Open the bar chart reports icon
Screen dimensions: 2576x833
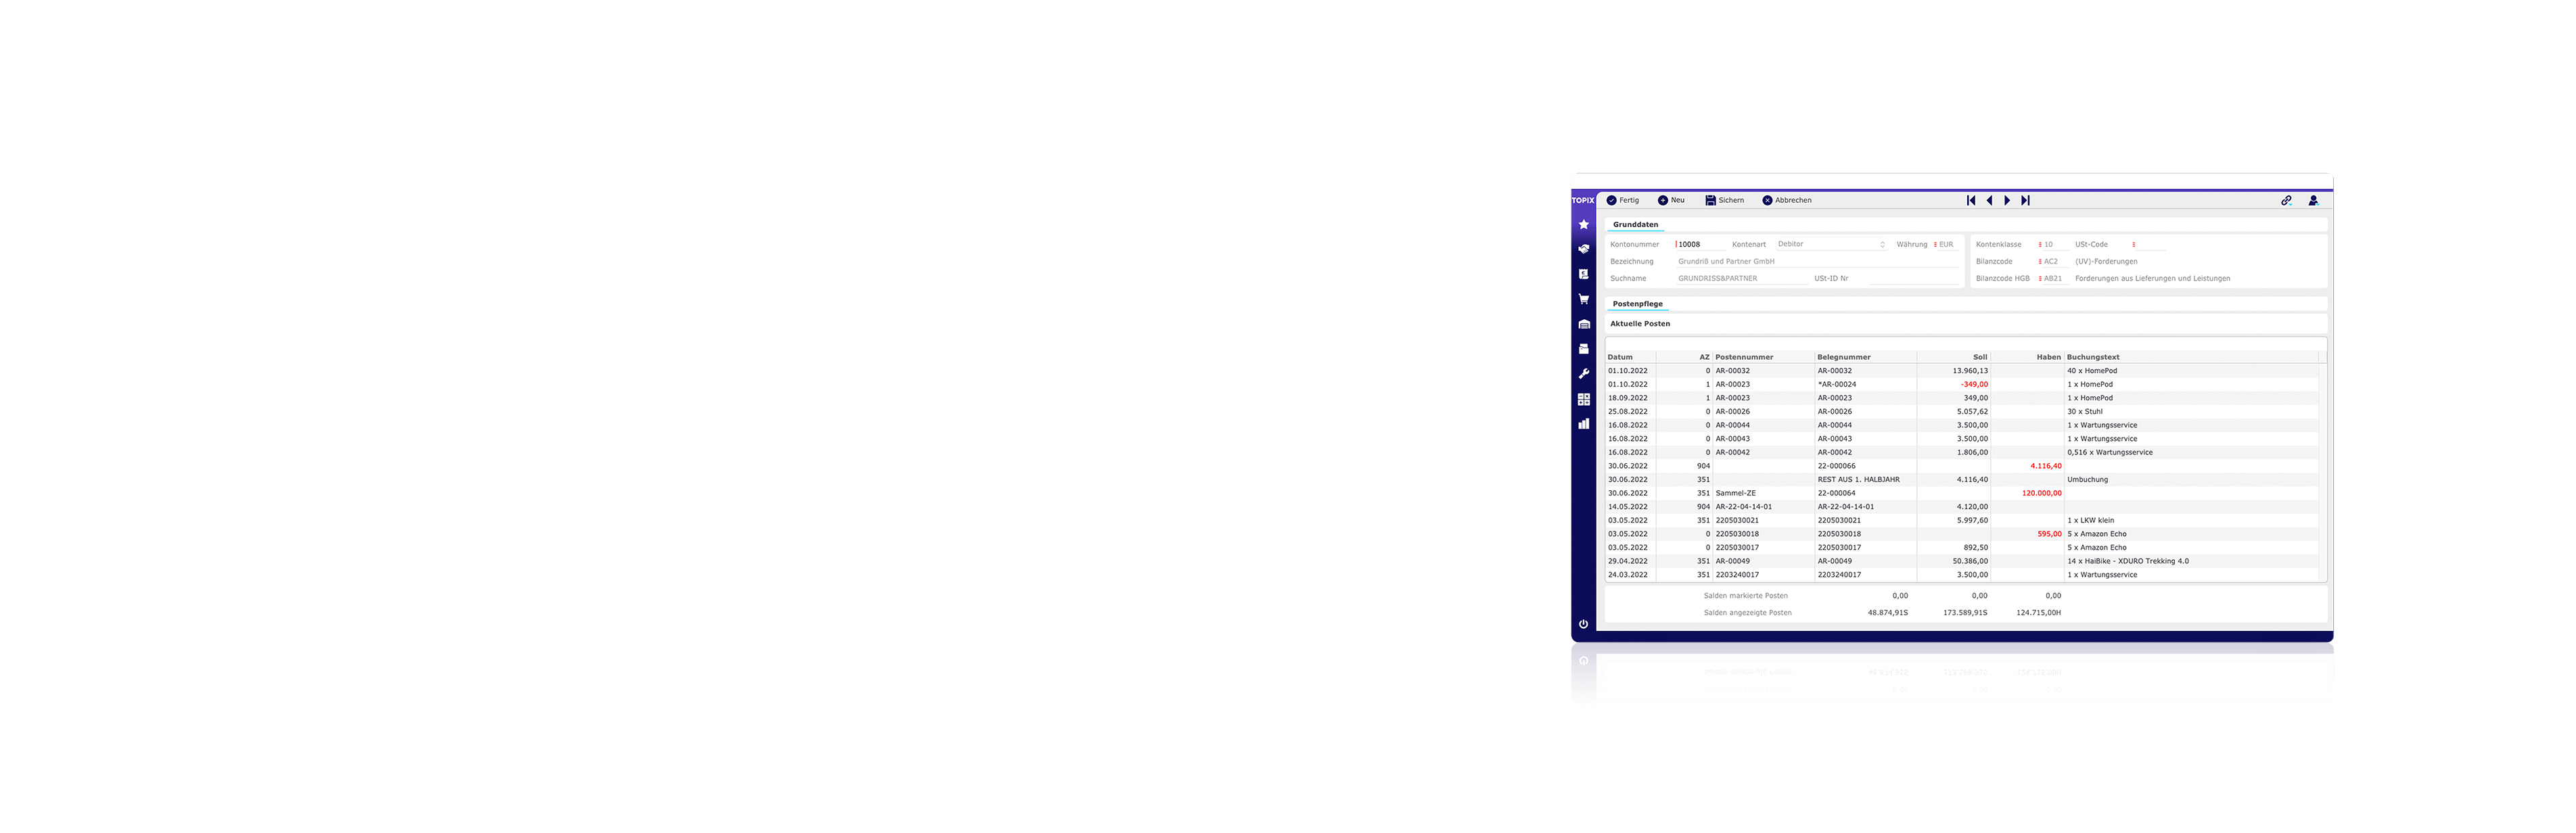[1583, 424]
